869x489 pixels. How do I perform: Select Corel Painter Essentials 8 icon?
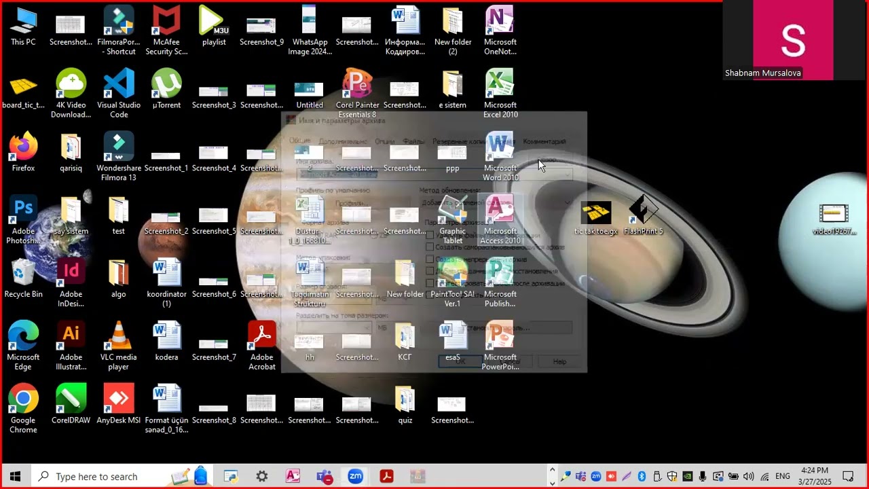357,94
